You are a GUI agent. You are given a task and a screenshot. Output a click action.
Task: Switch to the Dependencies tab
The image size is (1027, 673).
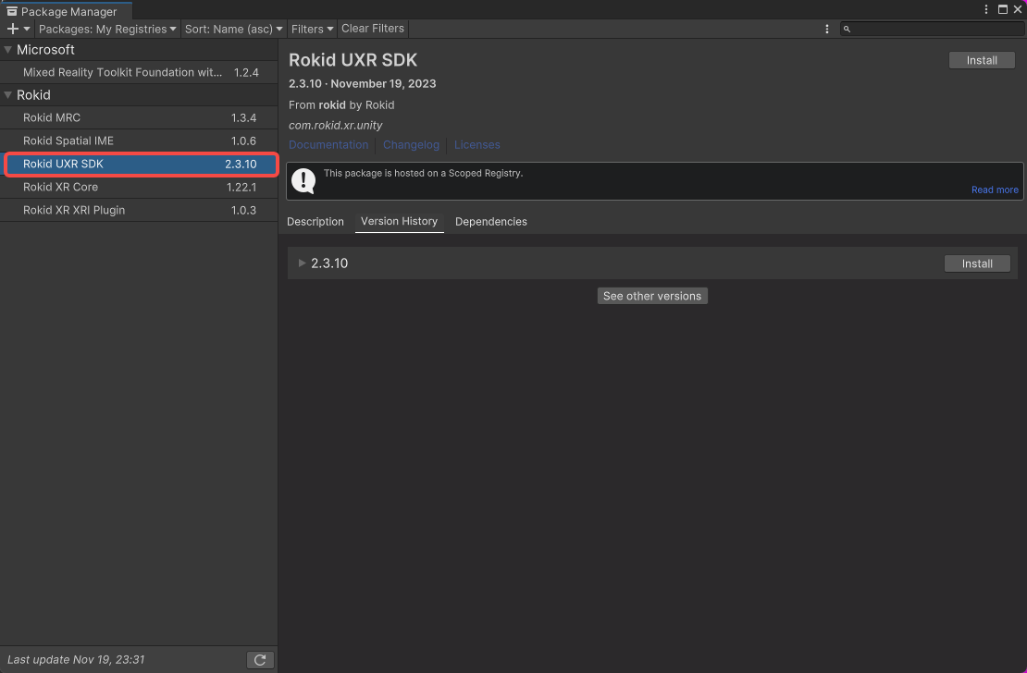pyautogui.click(x=490, y=222)
